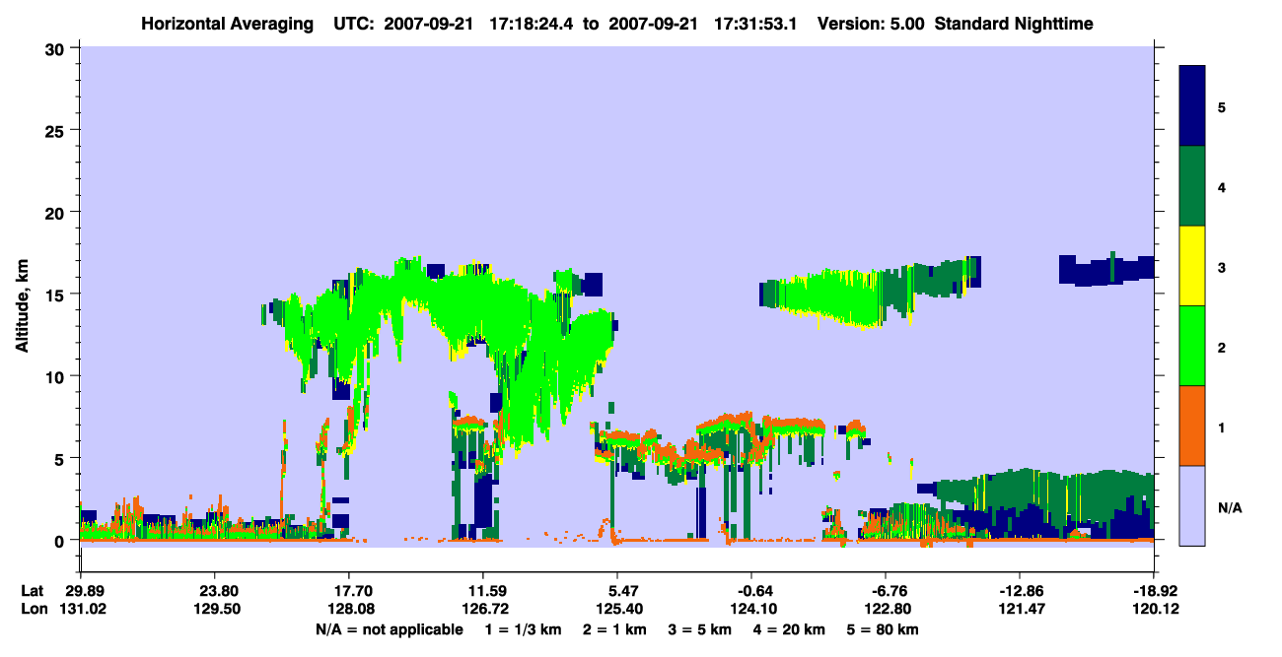This screenshot has width=1282, height=657.
Task: Click the dark green color bar segment labeled 4
Action: pyautogui.click(x=1193, y=186)
